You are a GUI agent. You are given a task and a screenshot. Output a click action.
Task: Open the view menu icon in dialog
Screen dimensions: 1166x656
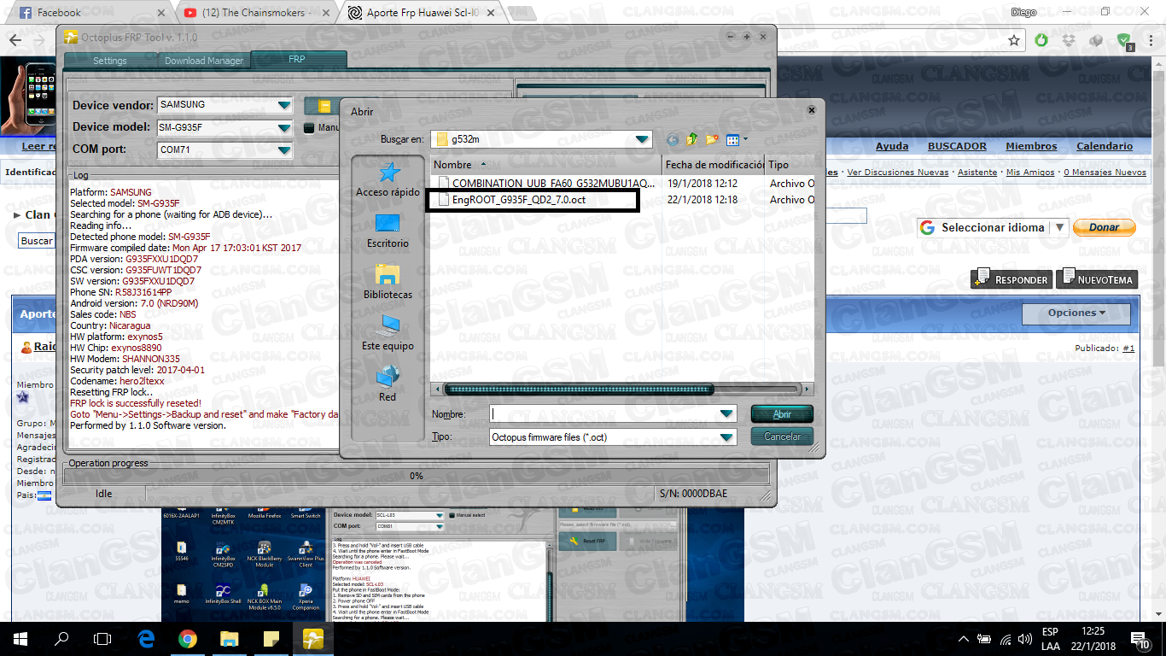pos(735,139)
